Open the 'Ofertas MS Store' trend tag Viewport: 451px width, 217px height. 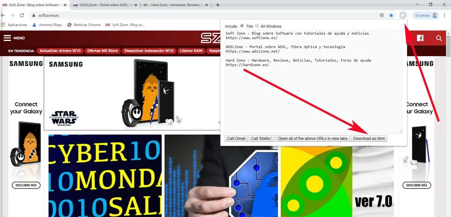tap(102, 50)
